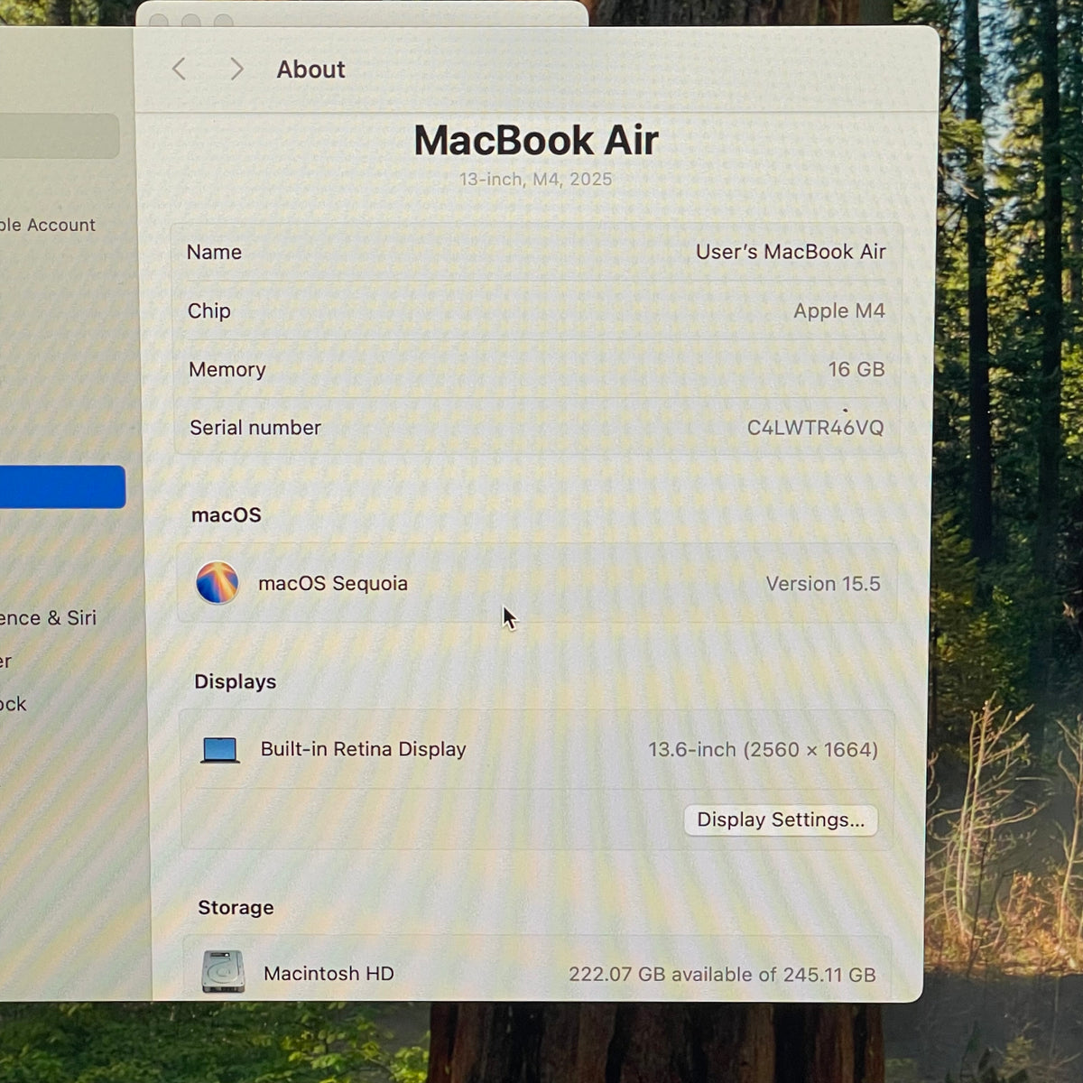Click the Built-in Retina Display label
This screenshot has width=1083, height=1083.
click(x=363, y=749)
